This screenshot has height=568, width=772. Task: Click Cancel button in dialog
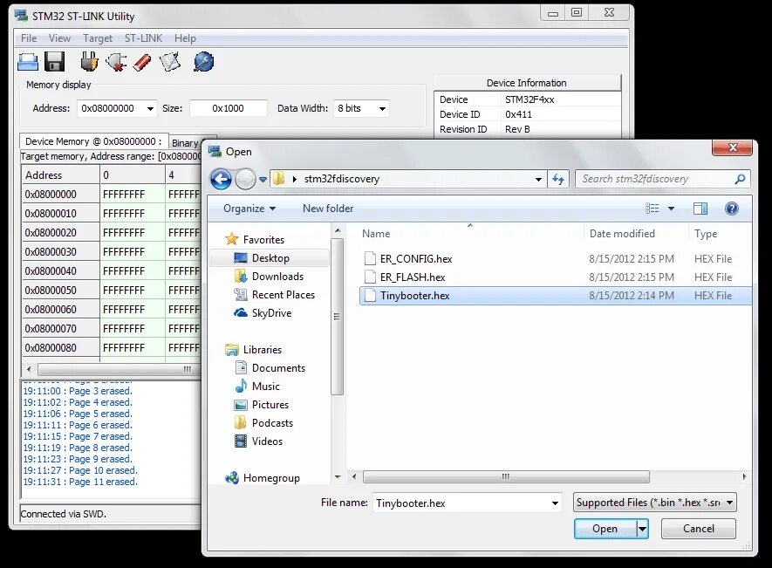698,529
